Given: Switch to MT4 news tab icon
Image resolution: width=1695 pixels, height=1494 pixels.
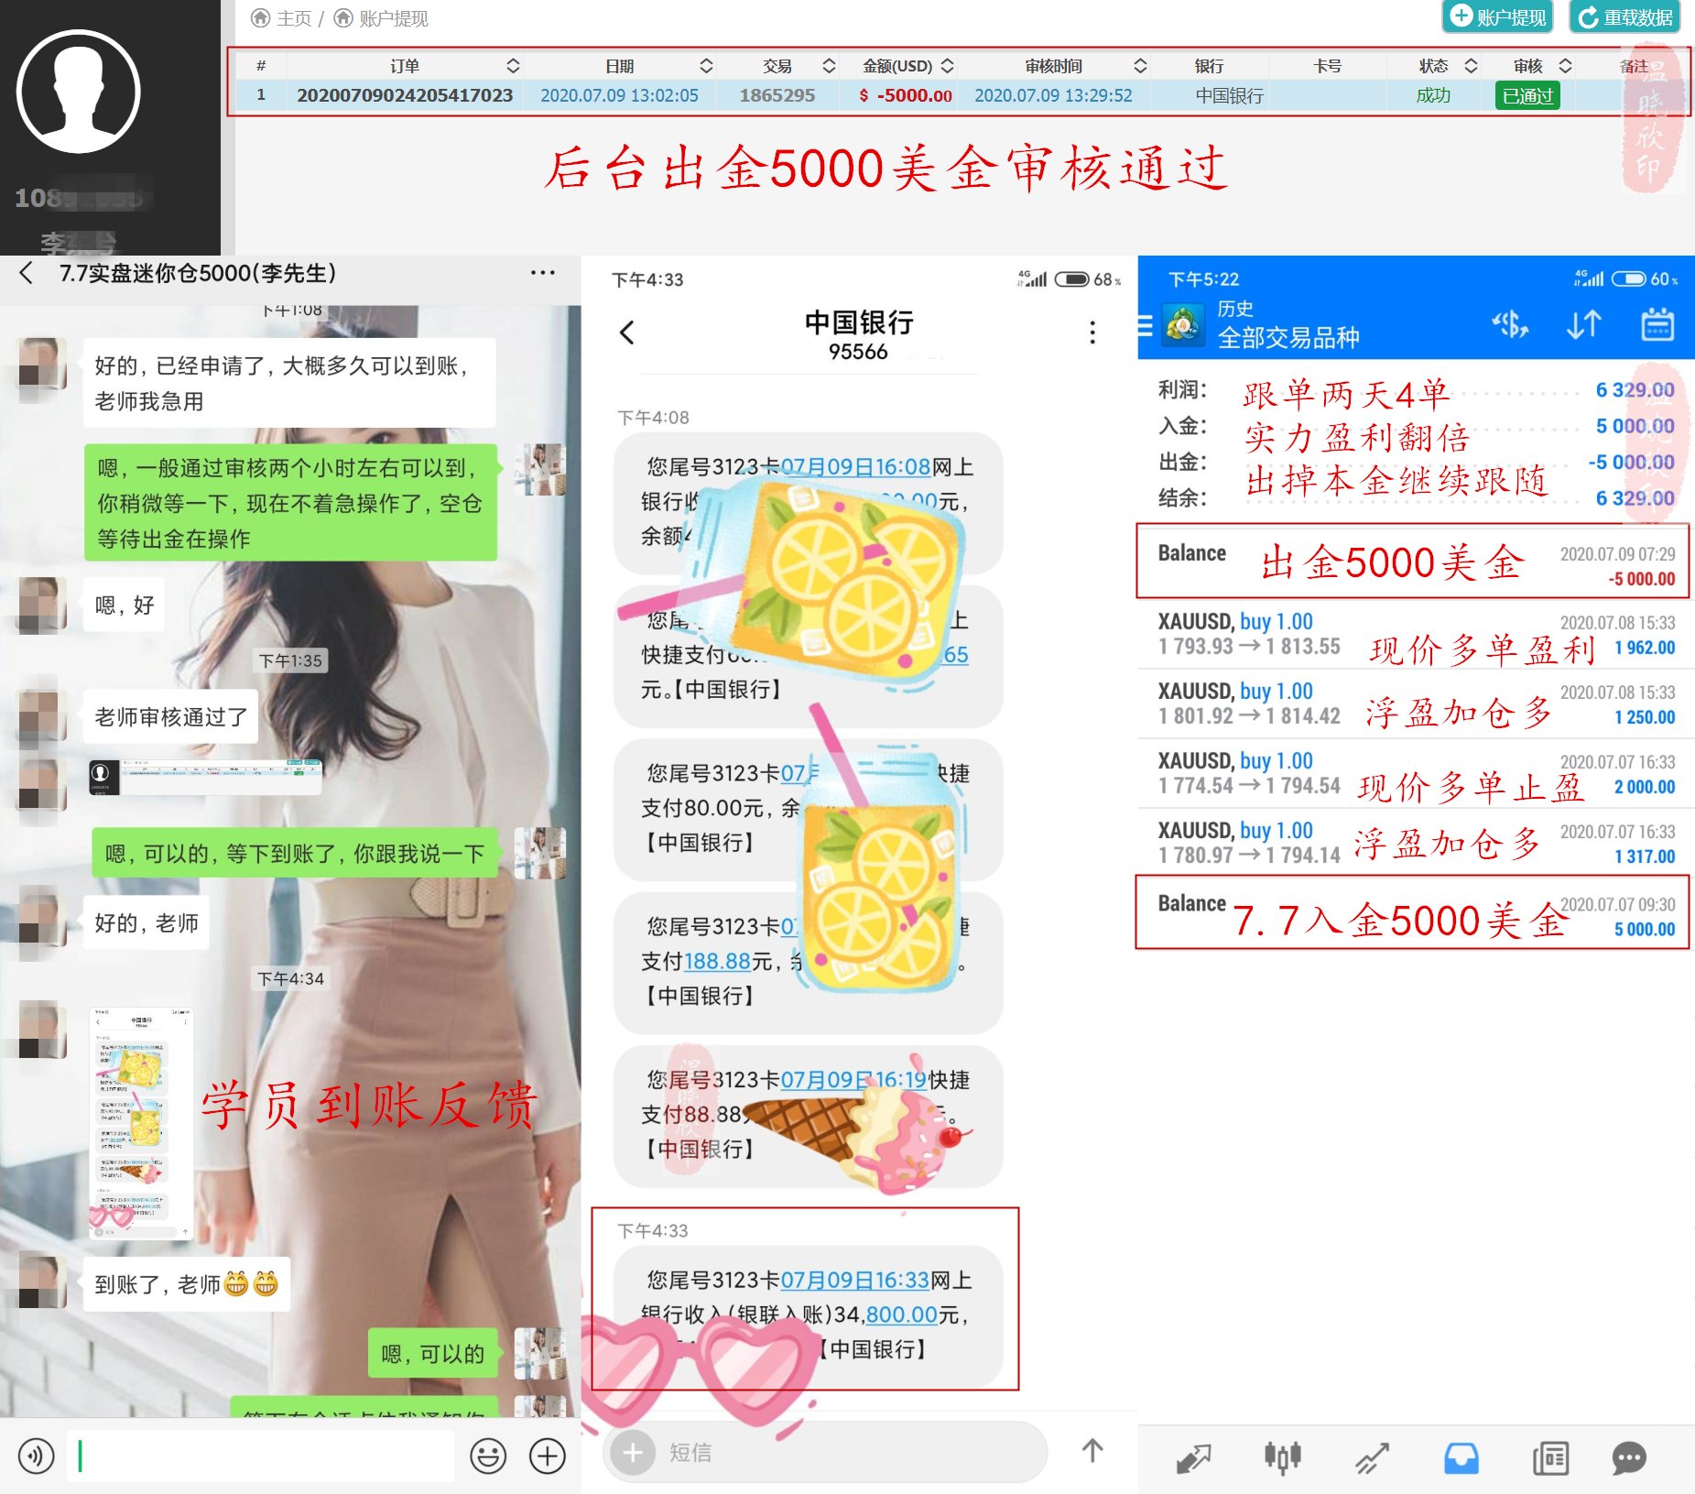Looking at the screenshot, I should pos(1550,1457).
